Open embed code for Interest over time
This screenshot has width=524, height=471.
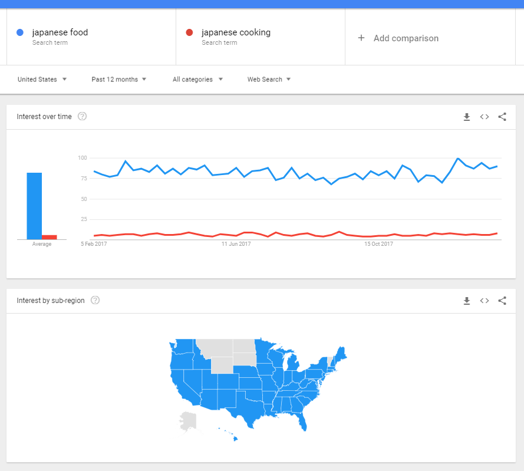pos(485,117)
